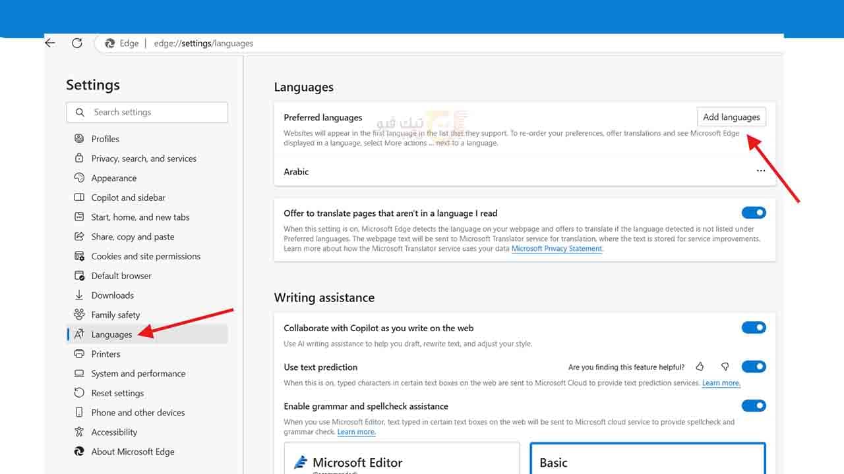The height and width of the screenshot is (474, 844).
Task: Click the Profiles icon in the sidebar
Action: (x=79, y=139)
